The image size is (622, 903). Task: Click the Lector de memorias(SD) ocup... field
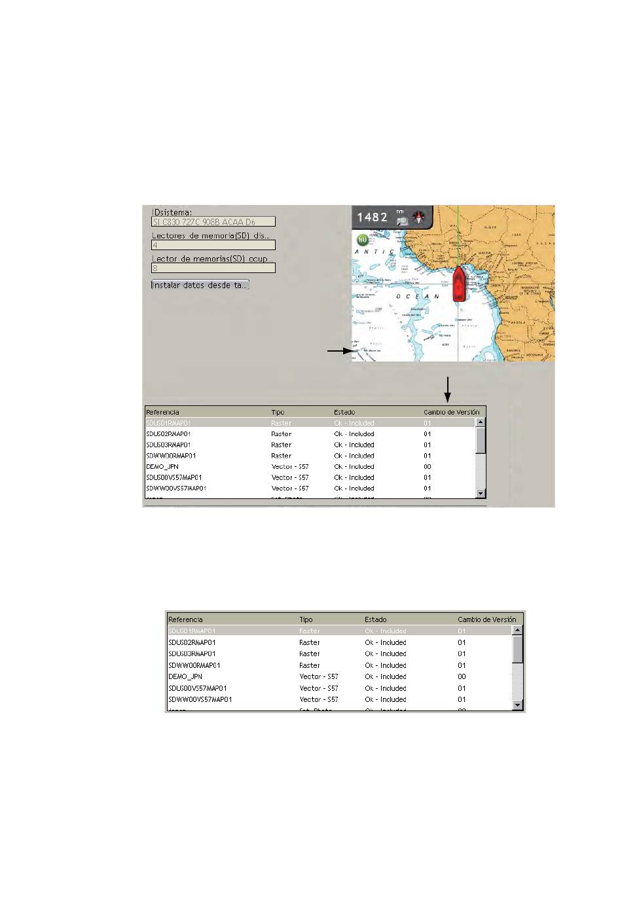[x=213, y=268]
